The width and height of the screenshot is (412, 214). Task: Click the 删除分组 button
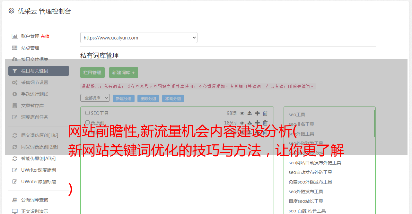[x=148, y=98]
